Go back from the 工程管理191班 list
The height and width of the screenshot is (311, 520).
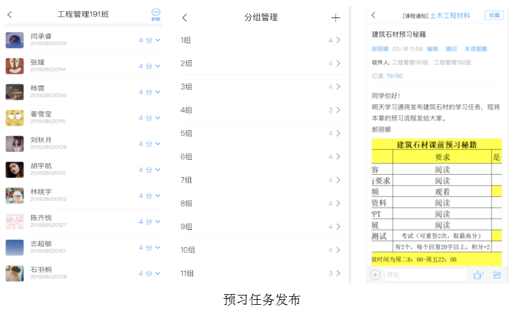(9, 15)
